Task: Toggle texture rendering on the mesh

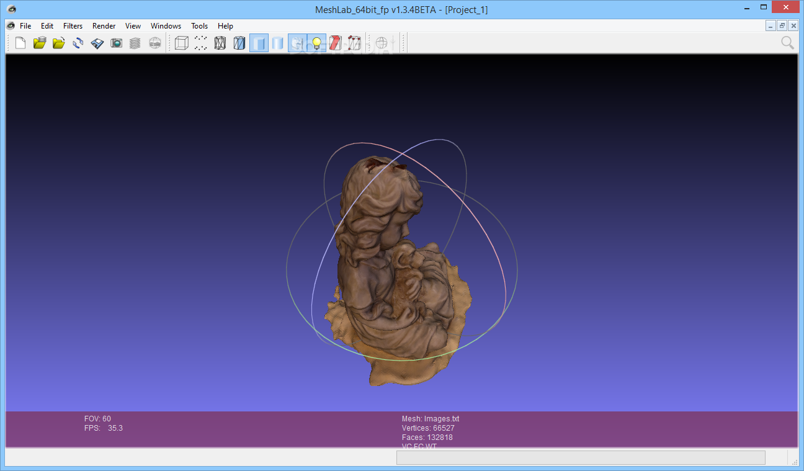Action: 297,43
